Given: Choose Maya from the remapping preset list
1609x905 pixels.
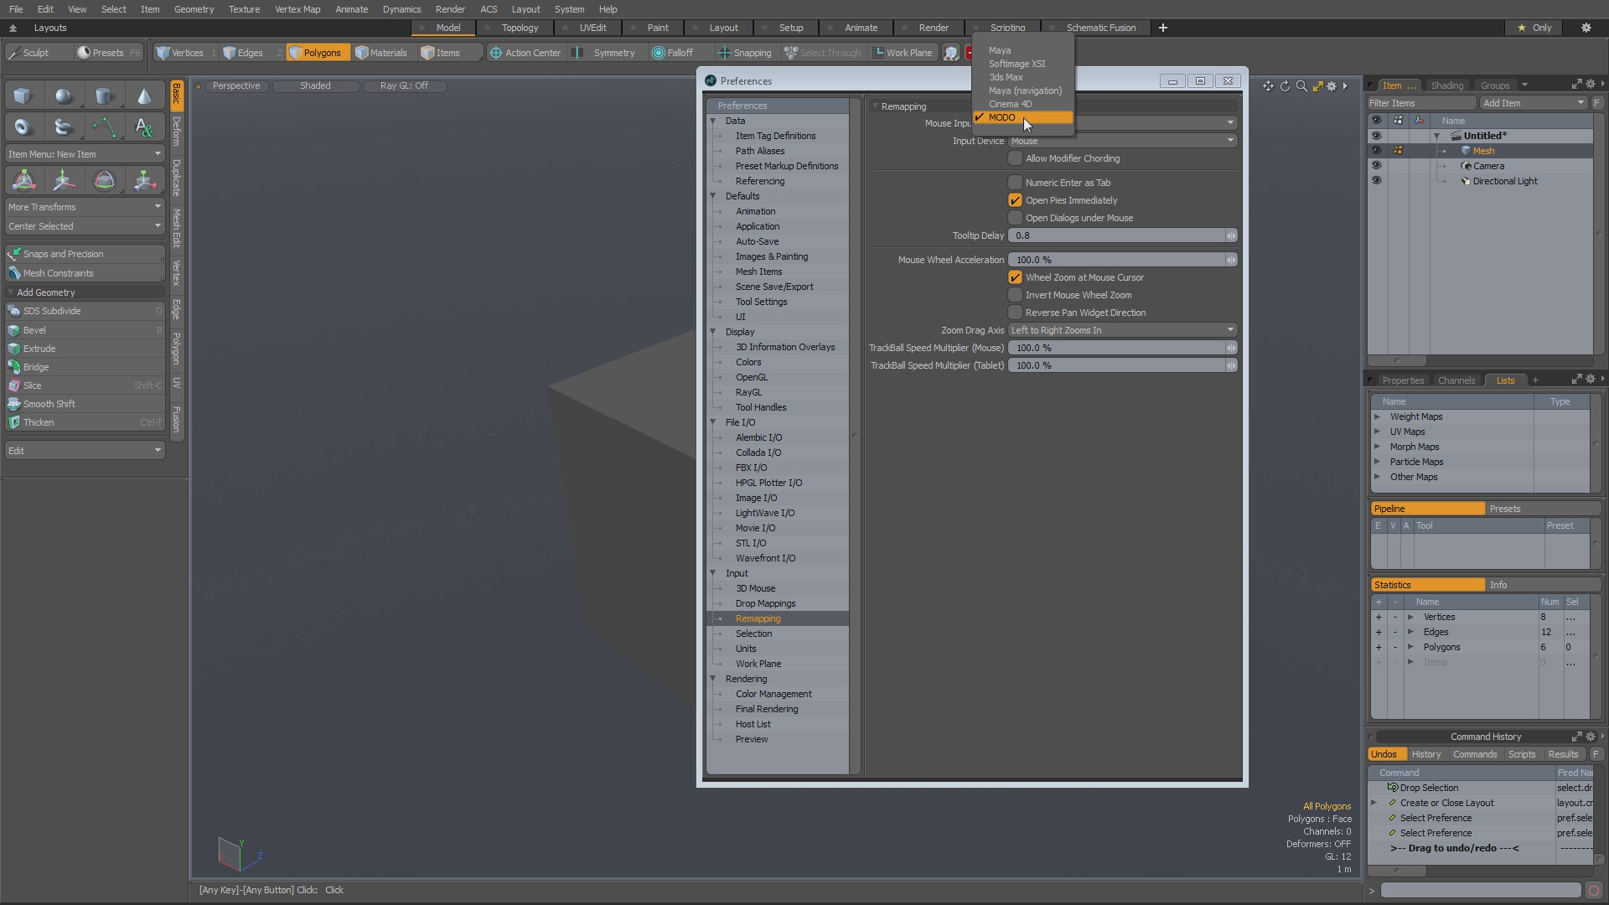Looking at the screenshot, I should (x=1000, y=50).
